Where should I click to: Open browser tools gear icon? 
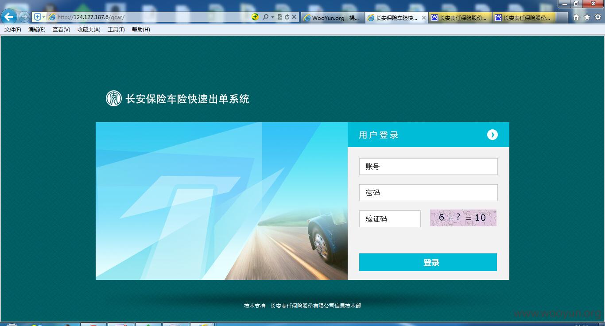[597, 17]
